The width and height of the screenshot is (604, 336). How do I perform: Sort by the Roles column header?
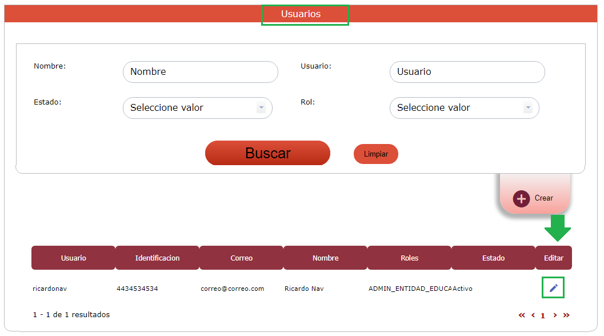click(409, 258)
